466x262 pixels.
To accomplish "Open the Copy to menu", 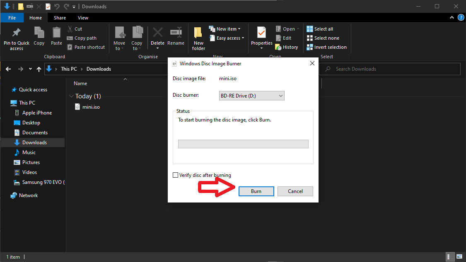I will coord(137,38).
